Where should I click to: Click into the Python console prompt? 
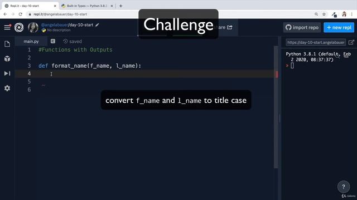click(292, 66)
